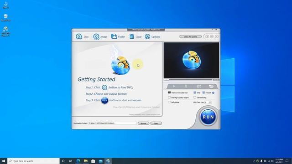The height and width of the screenshot is (164, 292).
Task: Click Open beside the destination folder
Action: point(156,123)
